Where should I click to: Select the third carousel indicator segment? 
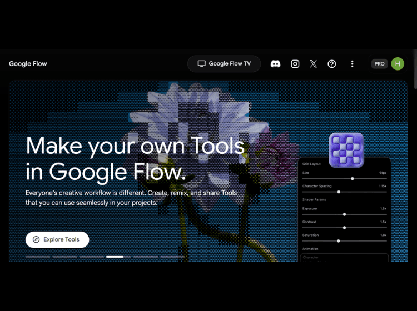92,257
